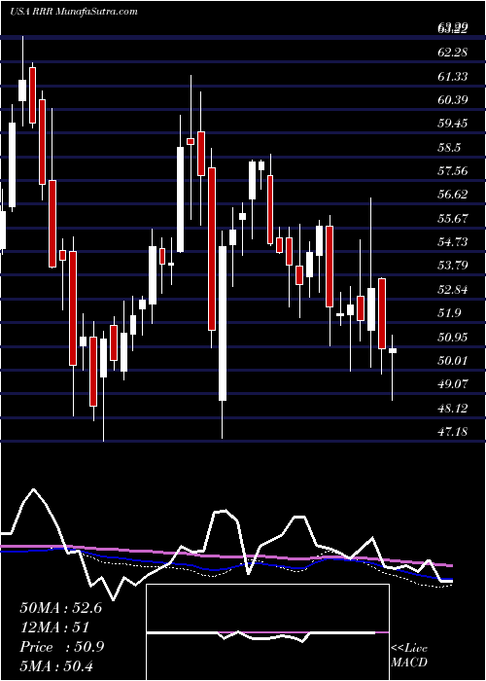Click the last small white candlestick near 50.95
Viewport: 486px width, 681px height.
393,350
